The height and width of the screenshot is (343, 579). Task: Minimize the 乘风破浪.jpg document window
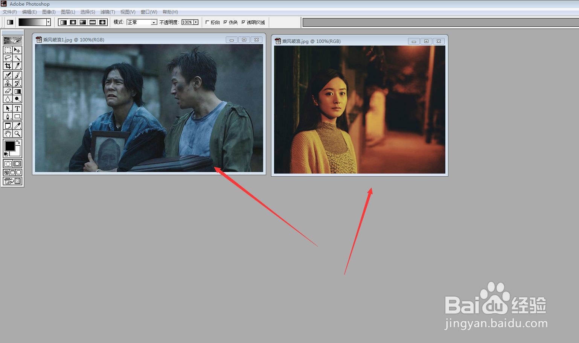414,41
